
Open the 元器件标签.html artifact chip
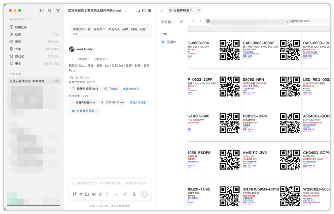[85, 89]
